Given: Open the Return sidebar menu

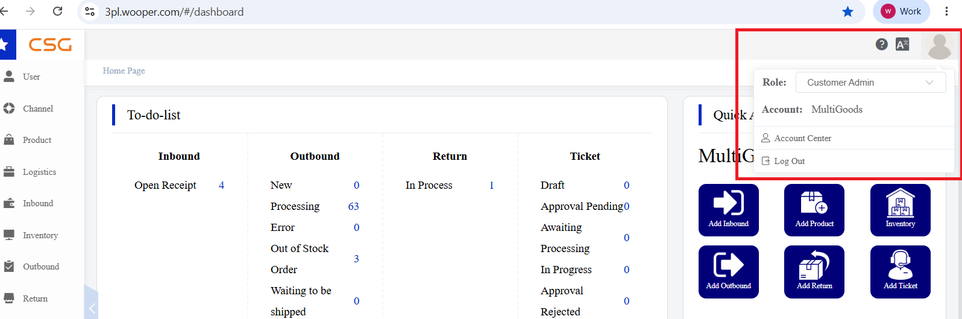Looking at the screenshot, I should click(35, 298).
